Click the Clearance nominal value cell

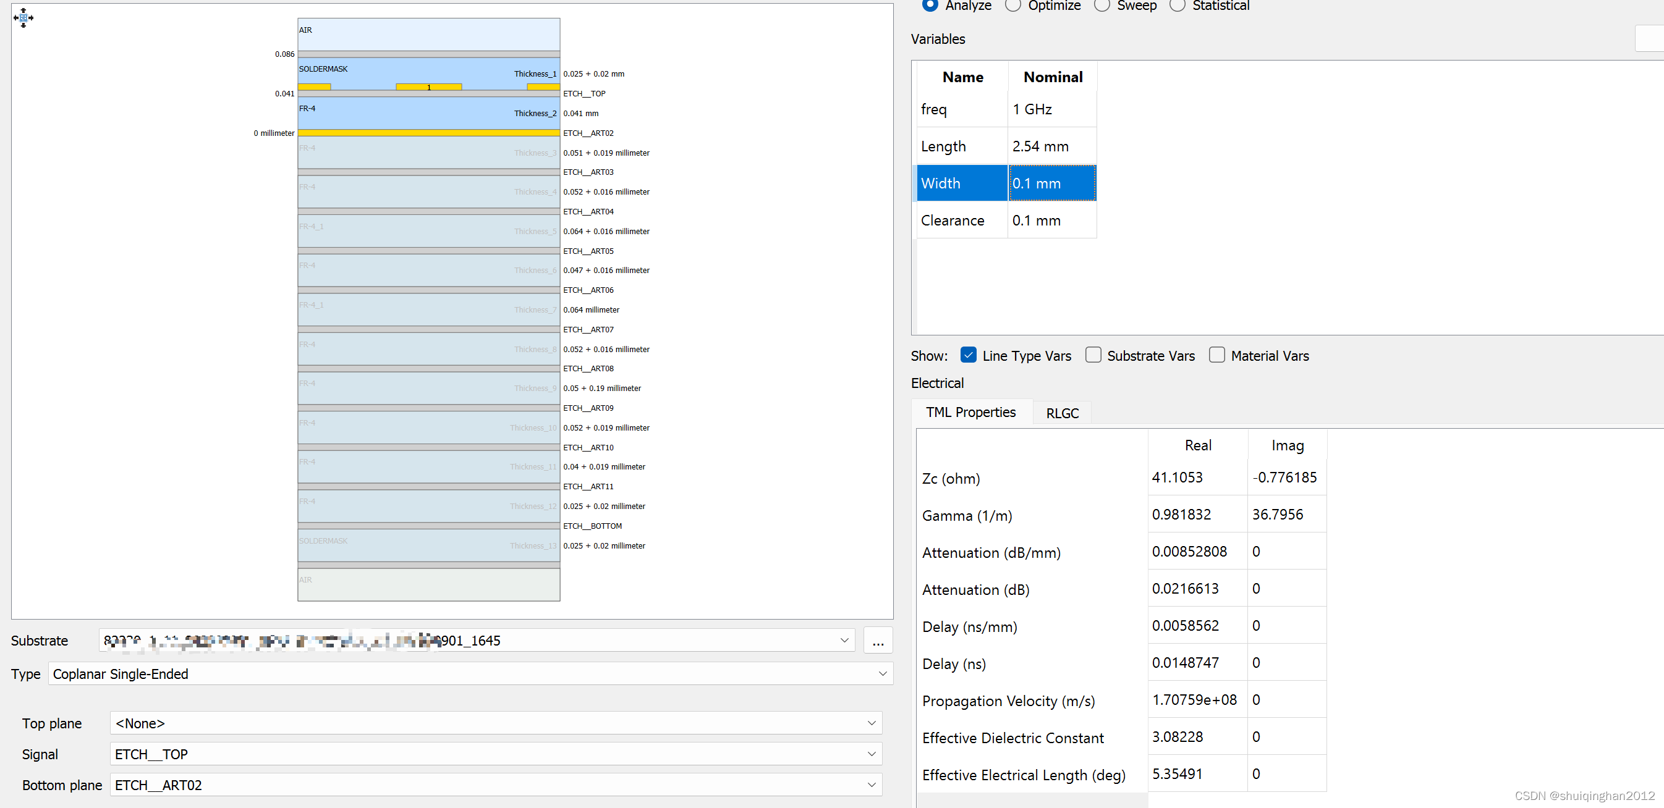click(x=1051, y=221)
